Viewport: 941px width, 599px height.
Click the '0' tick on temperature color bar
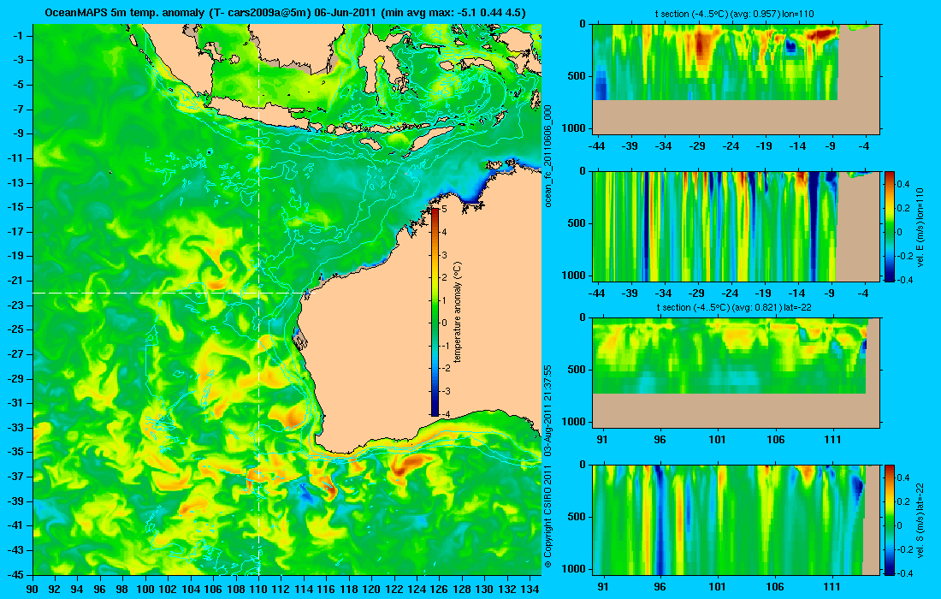(x=444, y=323)
